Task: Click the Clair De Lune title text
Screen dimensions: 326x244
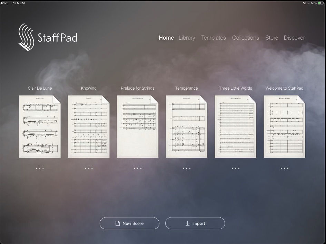Action: (40, 88)
